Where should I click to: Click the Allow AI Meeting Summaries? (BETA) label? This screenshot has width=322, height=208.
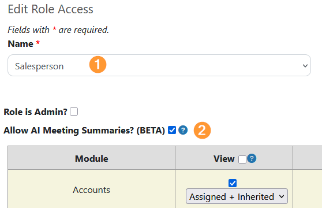click(84, 131)
